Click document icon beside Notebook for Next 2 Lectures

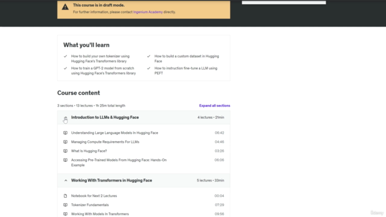[65, 196]
